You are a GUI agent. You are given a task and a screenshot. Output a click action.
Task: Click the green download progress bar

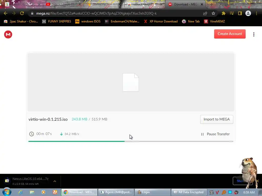click(77, 141)
